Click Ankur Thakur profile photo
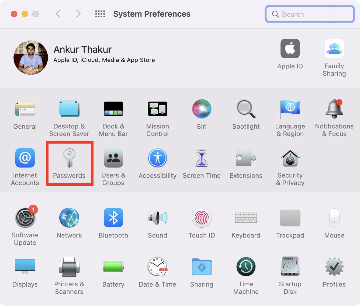The height and width of the screenshot is (306, 360). point(31,57)
